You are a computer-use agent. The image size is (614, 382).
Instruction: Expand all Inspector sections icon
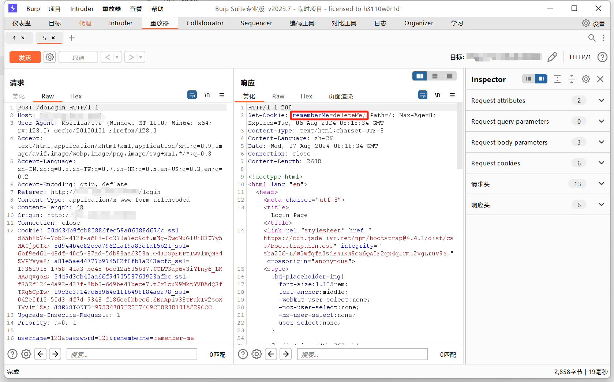[557, 79]
